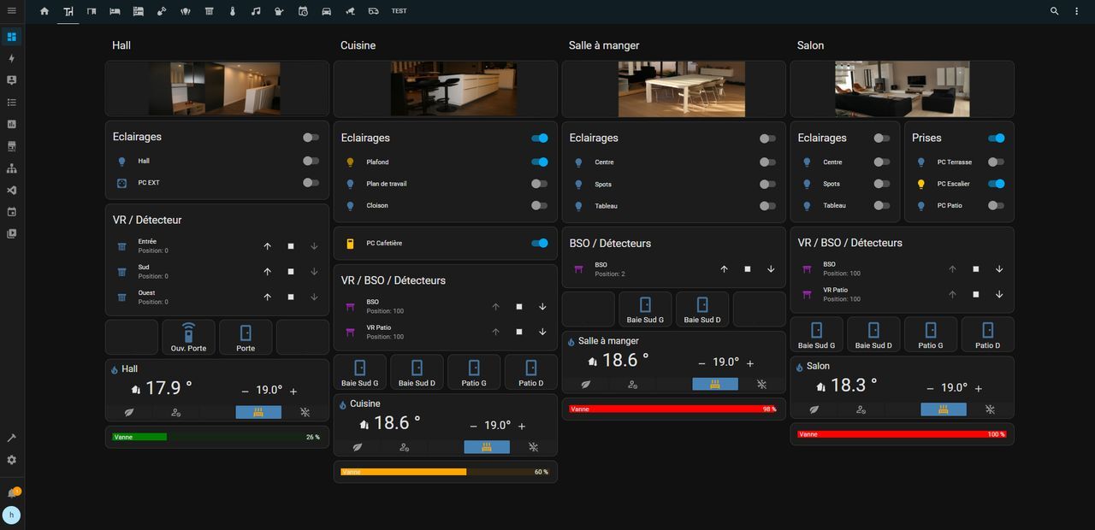Open the Energy dashboard in sidebar
This screenshot has width=1095, height=530.
click(12, 59)
